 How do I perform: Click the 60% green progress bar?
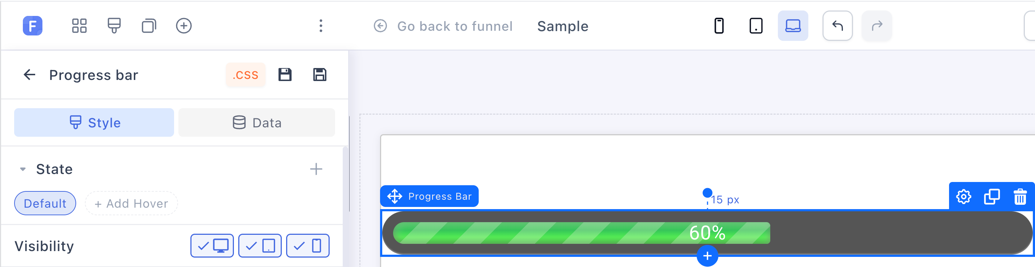pos(581,233)
